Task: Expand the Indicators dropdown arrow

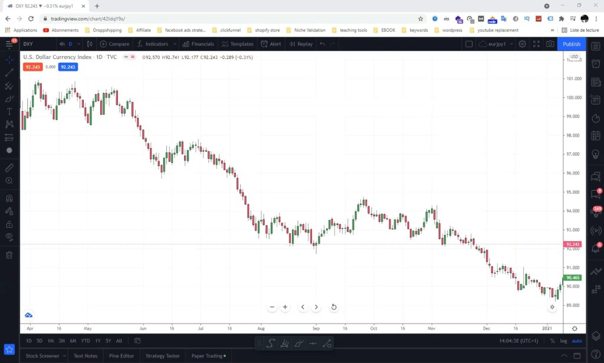Action: (x=175, y=44)
